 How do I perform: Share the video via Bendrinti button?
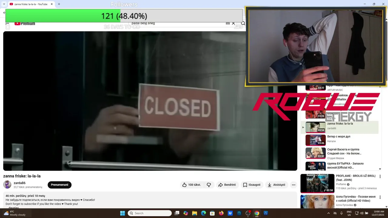(x=227, y=185)
